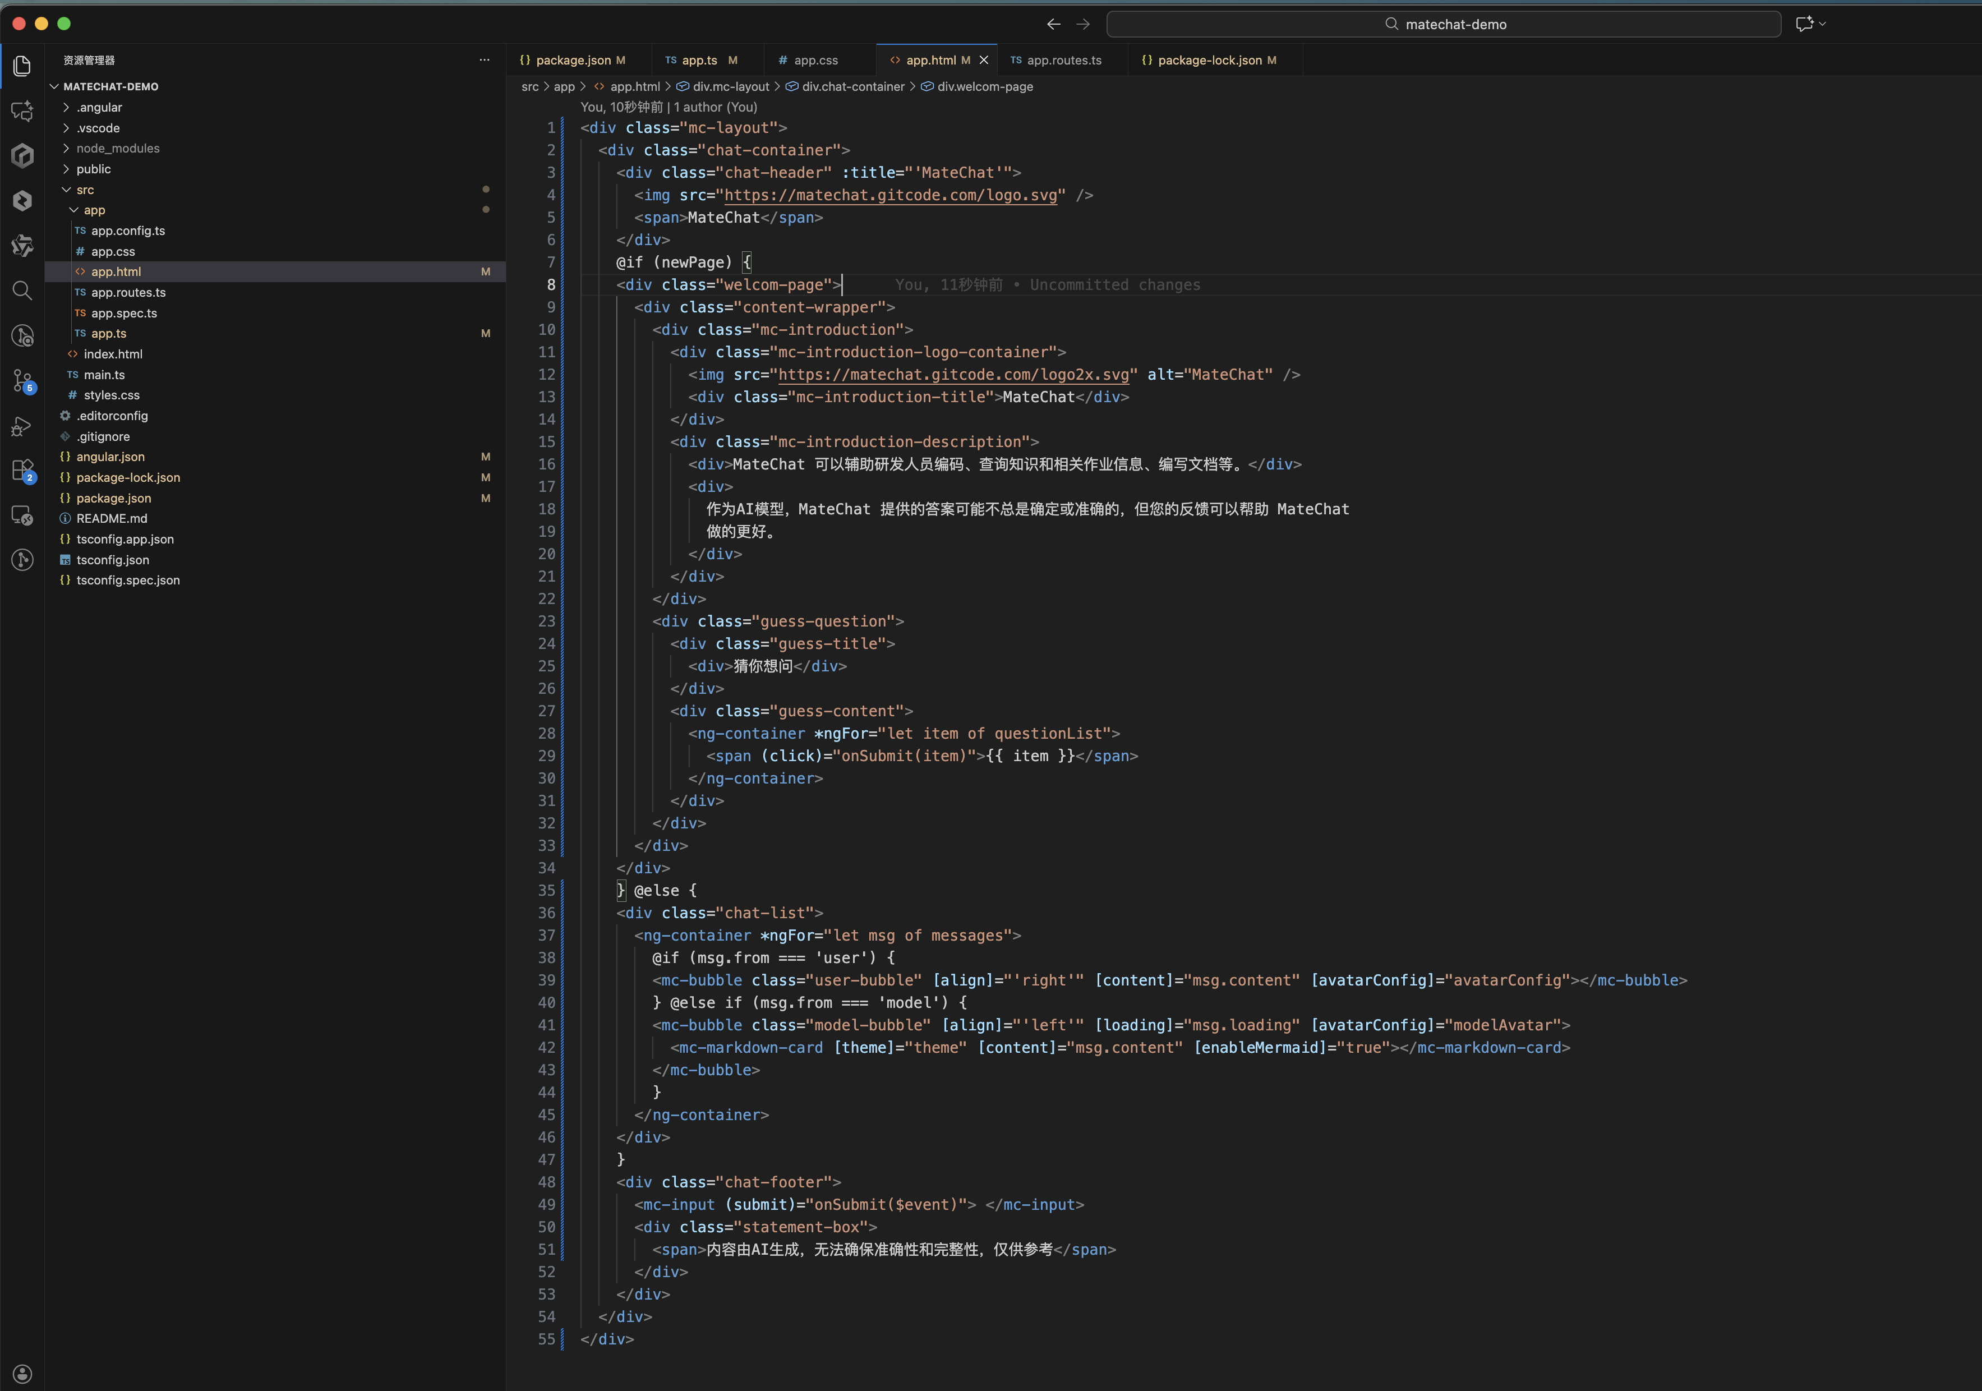
Task: Navigate back with the left arrow
Action: [x=1053, y=24]
